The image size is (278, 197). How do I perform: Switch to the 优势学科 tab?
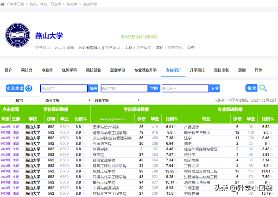coord(69,70)
